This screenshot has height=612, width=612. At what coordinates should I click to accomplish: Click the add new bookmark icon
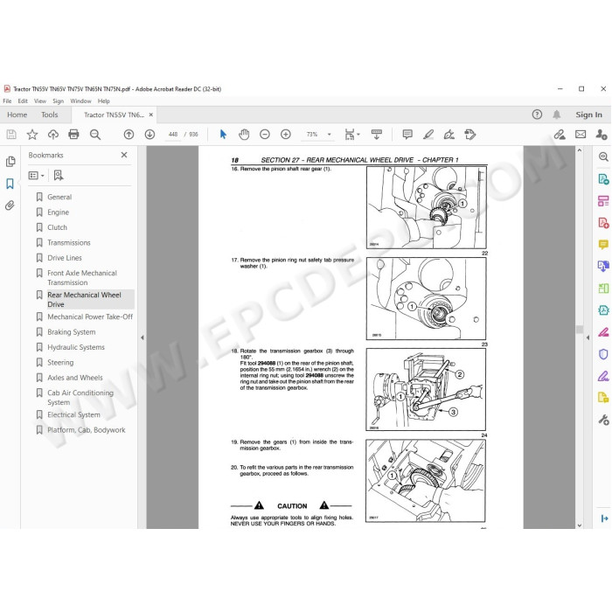pyautogui.click(x=59, y=176)
